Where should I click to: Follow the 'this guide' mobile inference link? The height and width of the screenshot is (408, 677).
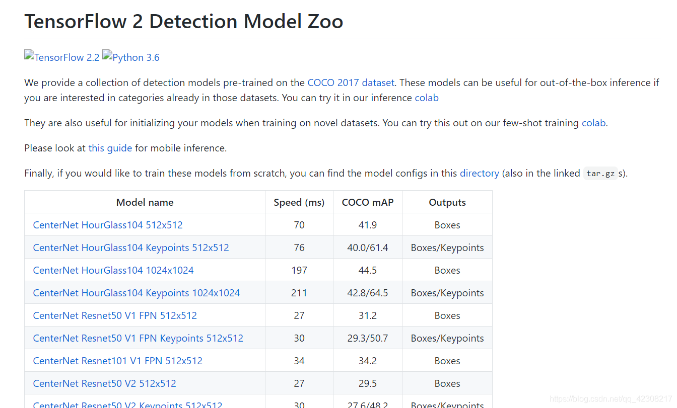click(x=110, y=148)
